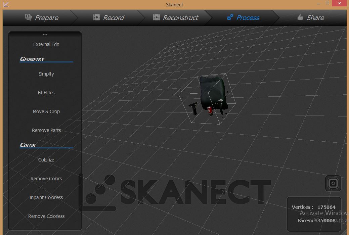Image resolution: width=349 pixels, height=235 pixels.
Task: Select Remove Parts tool
Action: tap(46, 130)
